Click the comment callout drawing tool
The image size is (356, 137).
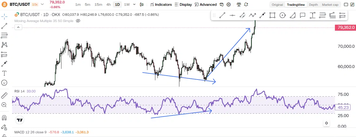tap(302, 15)
